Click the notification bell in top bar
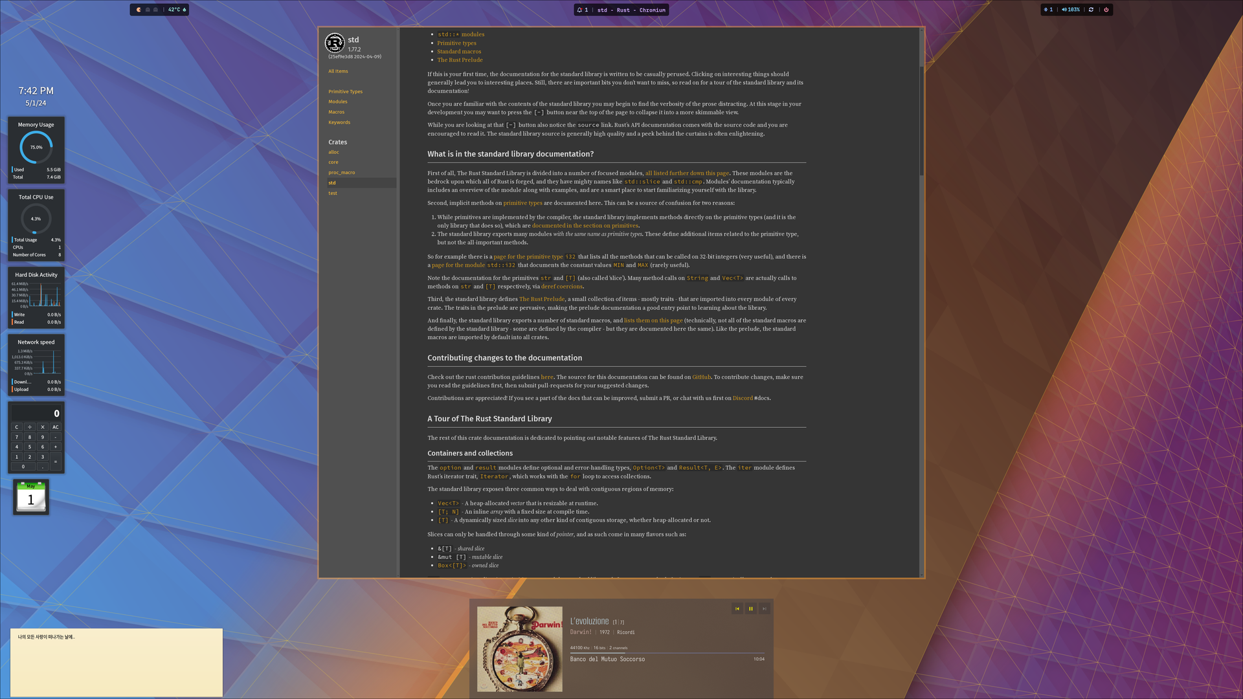Screen dimensions: 1243x699 [580, 10]
